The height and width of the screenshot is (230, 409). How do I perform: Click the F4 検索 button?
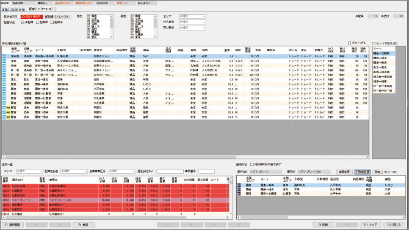point(84,225)
